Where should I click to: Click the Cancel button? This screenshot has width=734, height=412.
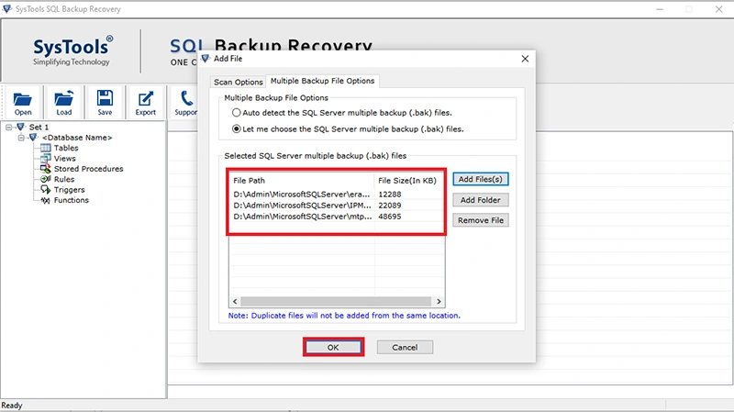tap(405, 348)
